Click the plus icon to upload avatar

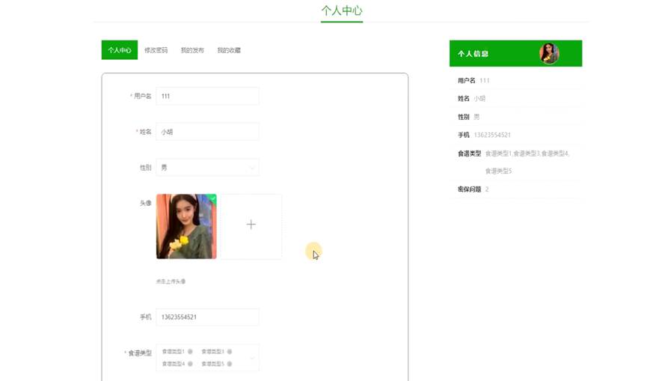coord(251,226)
